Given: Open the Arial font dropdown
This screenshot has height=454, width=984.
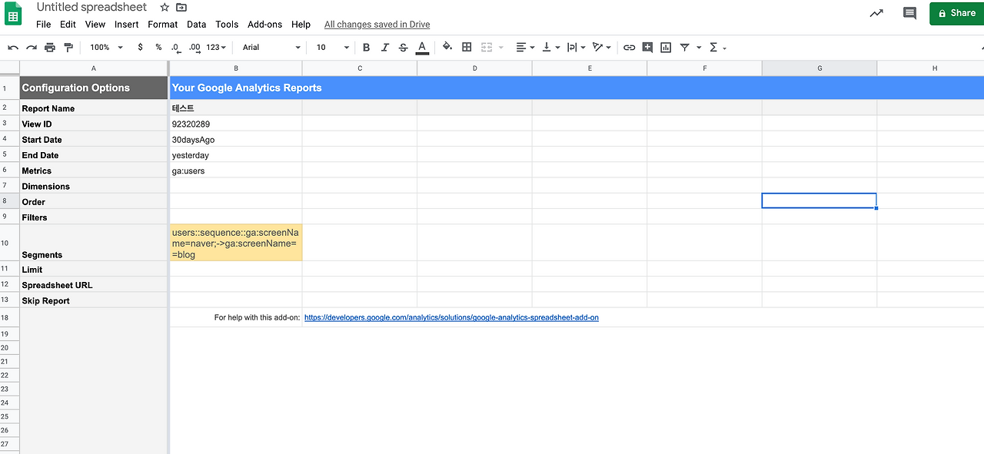Looking at the screenshot, I should click(x=271, y=48).
